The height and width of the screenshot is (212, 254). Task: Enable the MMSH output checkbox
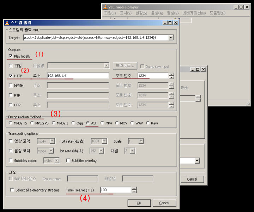pos(11,86)
